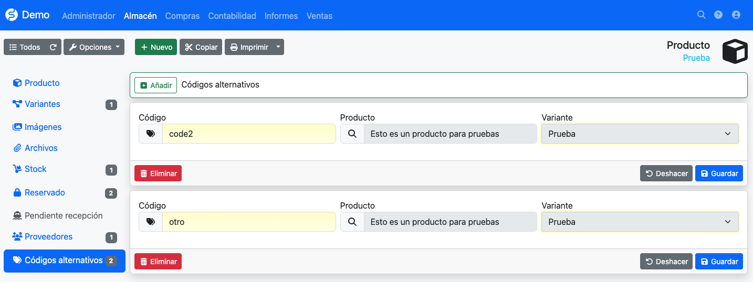Open the Imprimir dropdown arrow
Image resolution: width=753 pixels, height=282 pixels.
pyautogui.click(x=279, y=47)
